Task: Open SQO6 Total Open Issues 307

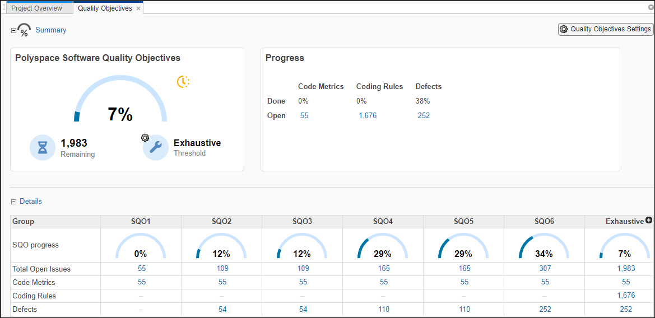Action: point(544,269)
